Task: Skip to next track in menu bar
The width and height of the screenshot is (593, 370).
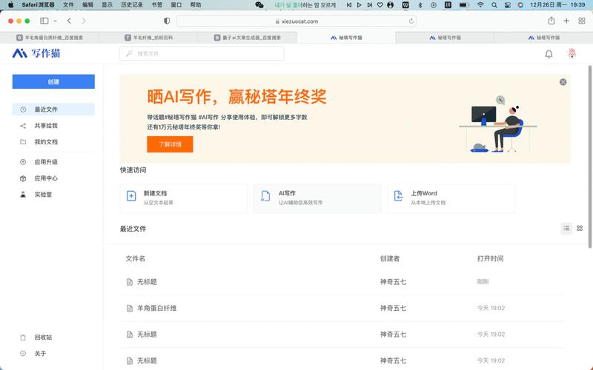Action: click(x=369, y=5)
